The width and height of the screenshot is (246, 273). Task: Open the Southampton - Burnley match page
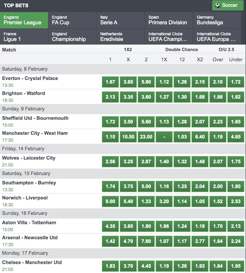[29, 183]
